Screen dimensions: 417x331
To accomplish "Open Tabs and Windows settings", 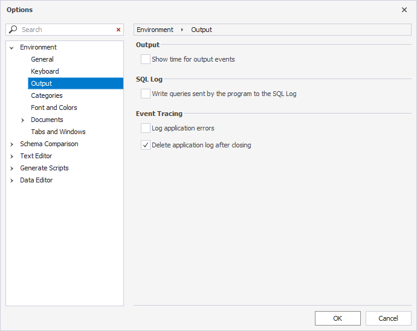I will coord(58,132).
